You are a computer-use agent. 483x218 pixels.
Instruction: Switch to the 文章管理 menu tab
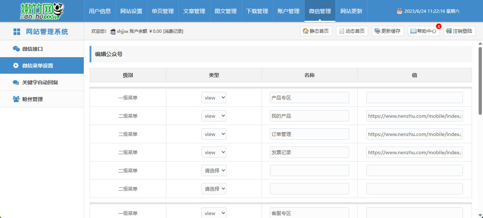tap(194, 11)
